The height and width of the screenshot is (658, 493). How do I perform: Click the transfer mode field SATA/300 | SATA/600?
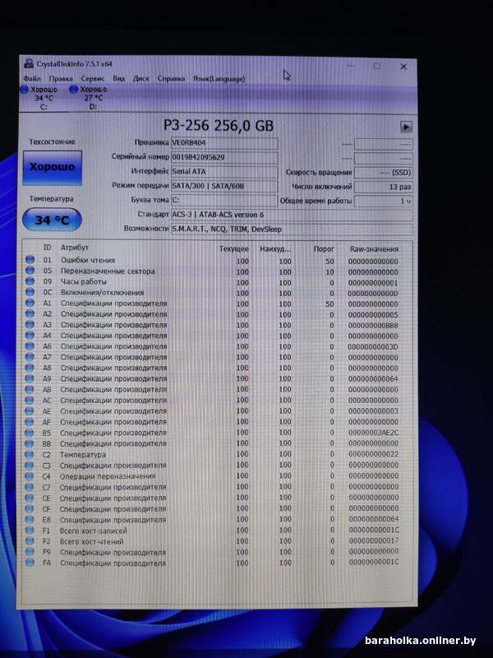click(x=224, y=186)
